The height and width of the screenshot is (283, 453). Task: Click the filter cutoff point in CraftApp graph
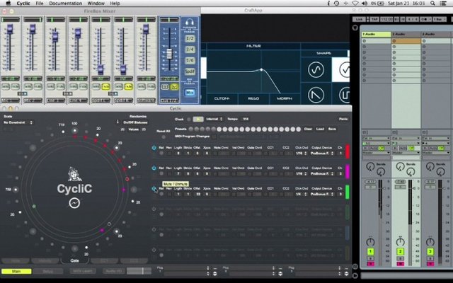[261, 69]
